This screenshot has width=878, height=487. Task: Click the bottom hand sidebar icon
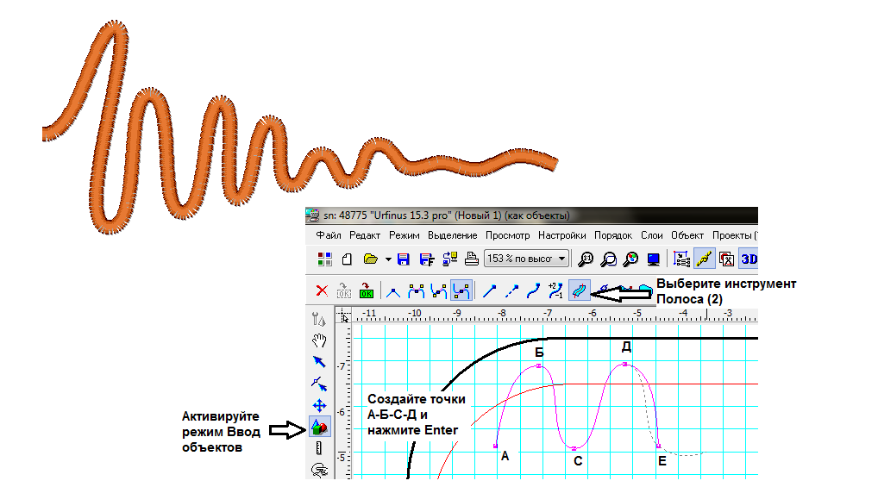319,471
